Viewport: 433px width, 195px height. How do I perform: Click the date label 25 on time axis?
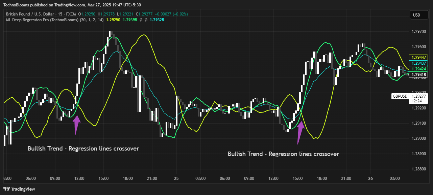click(x=176, y=178)
